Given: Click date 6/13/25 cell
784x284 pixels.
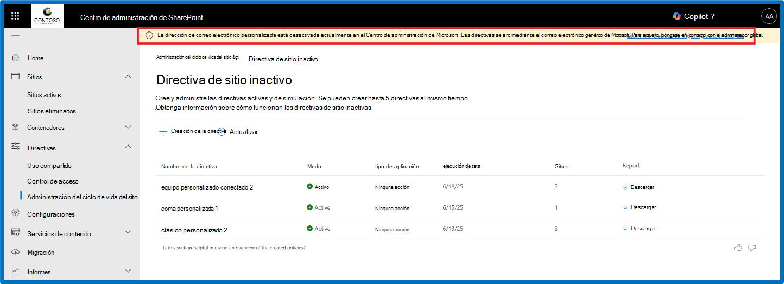Looking at the screenshot, I should tap(453, 229).
